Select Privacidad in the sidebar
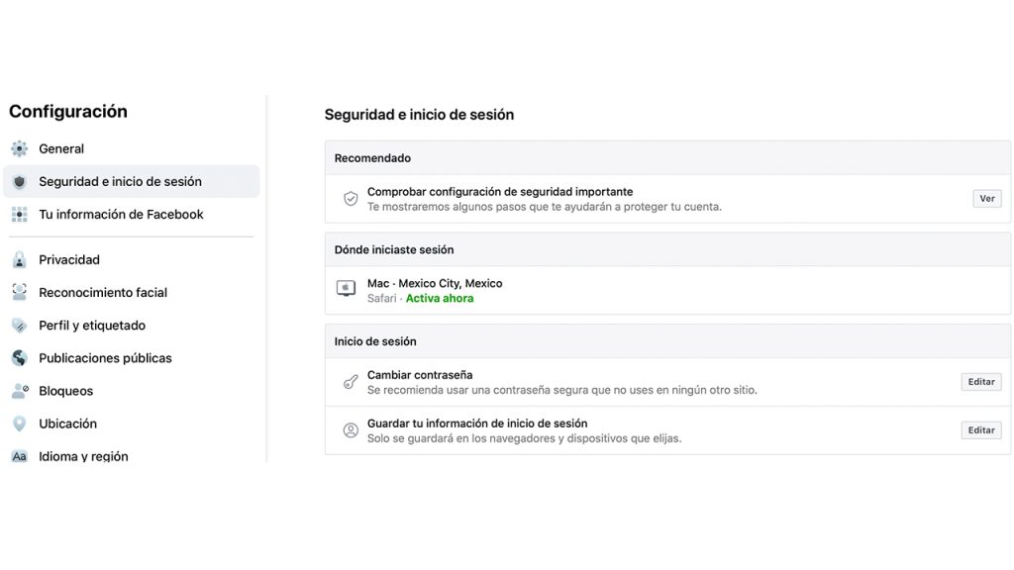 tap(69, 260)
